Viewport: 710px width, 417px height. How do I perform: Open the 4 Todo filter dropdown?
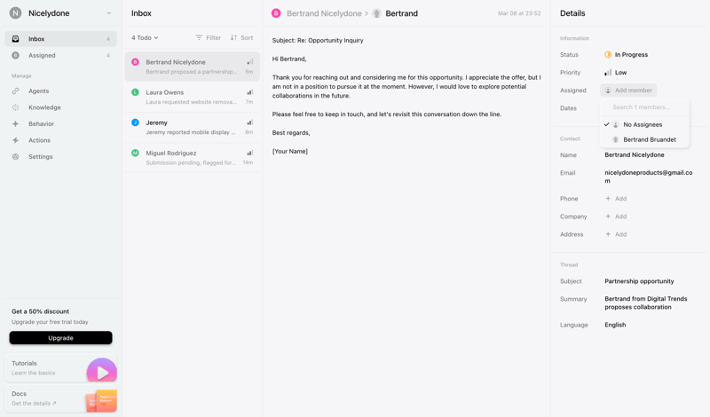tap(145, 37)
